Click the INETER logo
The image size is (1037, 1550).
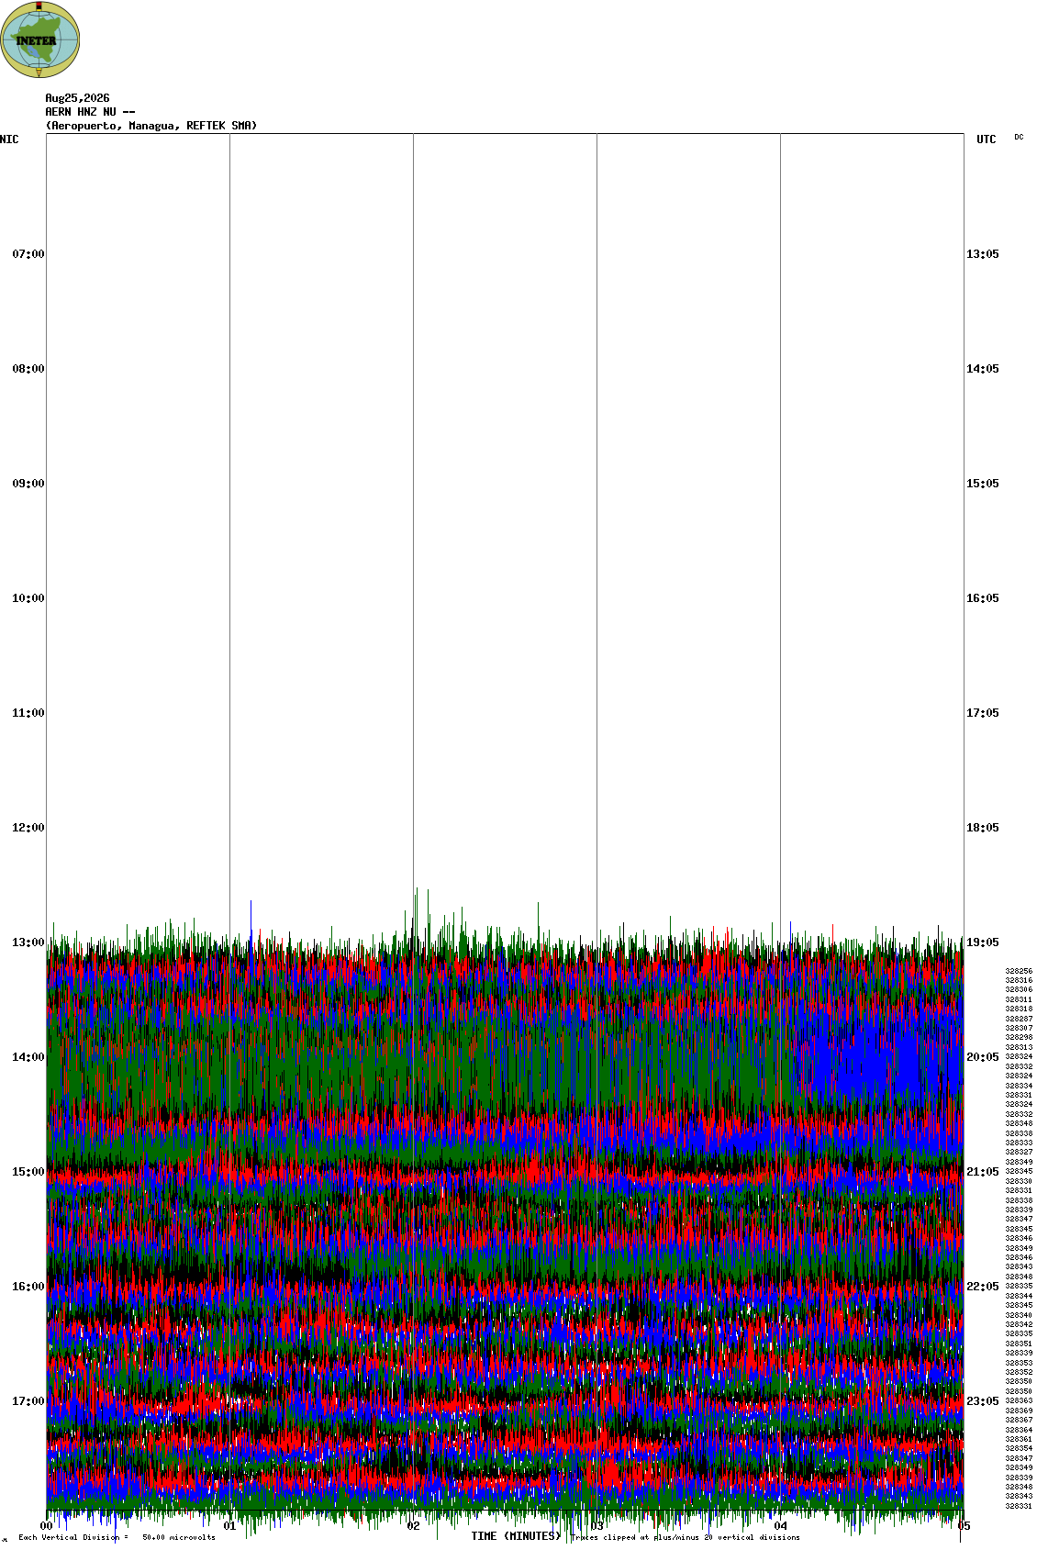(40, 39)
